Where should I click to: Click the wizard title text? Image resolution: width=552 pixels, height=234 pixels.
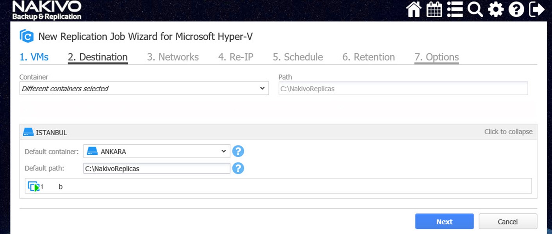pos(145,37)
